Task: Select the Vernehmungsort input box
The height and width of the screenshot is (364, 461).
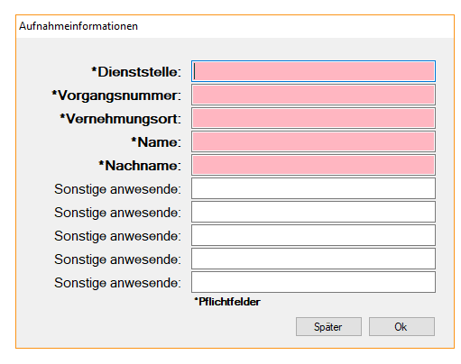Action: pos(313,118)
